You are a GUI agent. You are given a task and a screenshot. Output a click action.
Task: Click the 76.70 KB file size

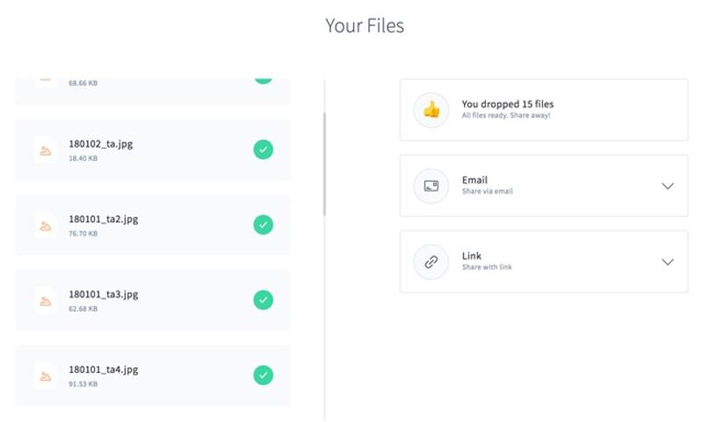tap(83, 234)
